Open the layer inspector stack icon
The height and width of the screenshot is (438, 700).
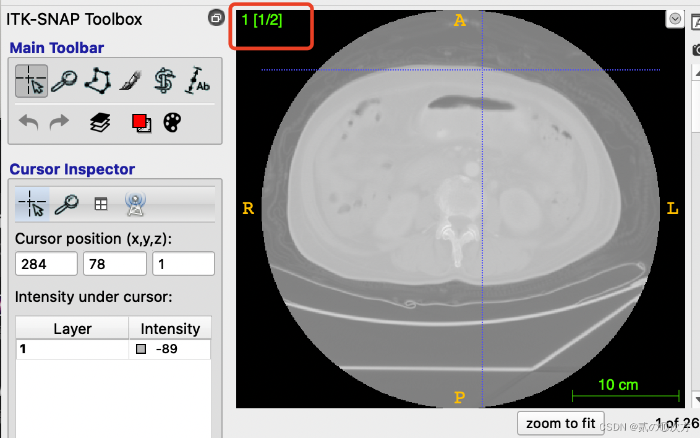pos(100,122)
